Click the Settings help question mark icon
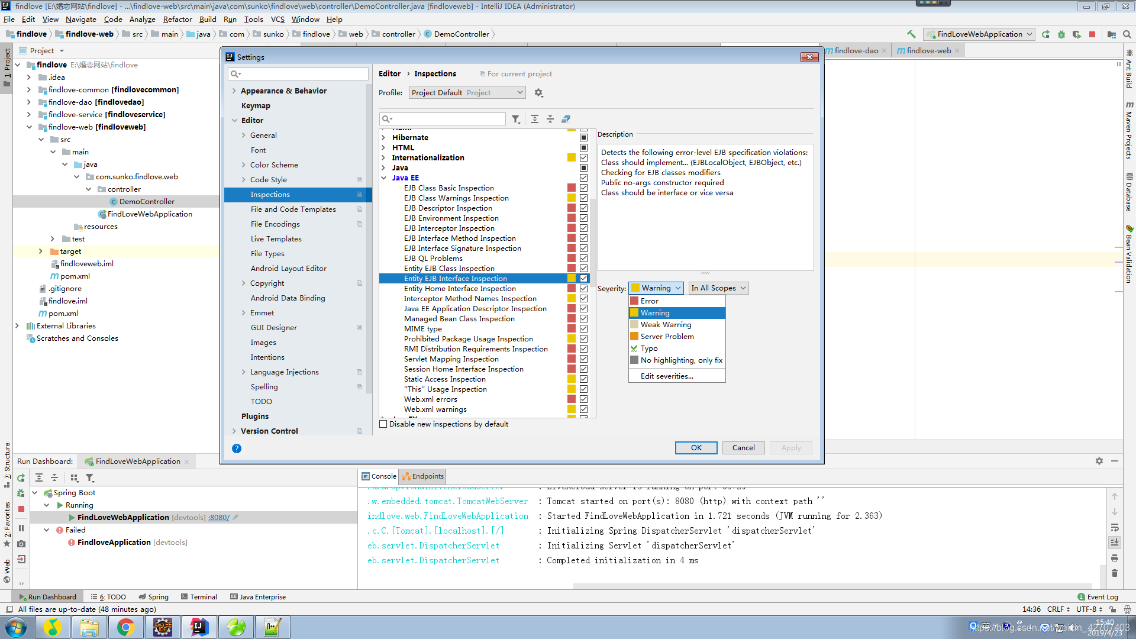The width and height of the screenshot is (1136, 639). click(237, 448)
